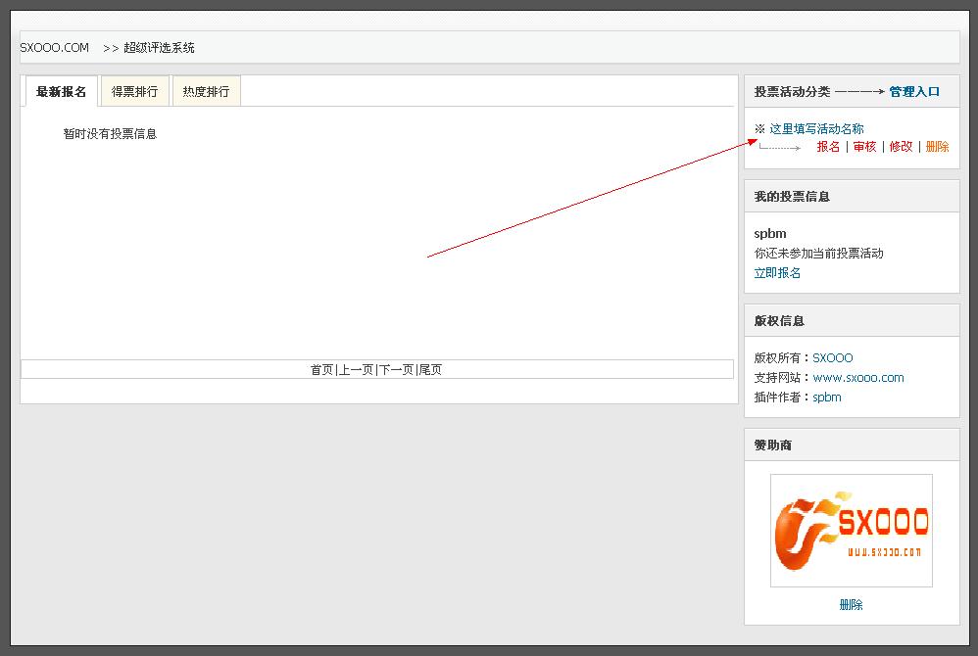Click the SXOOO.COM breadcrumb link
978x656 pixels.
point(54,48)
